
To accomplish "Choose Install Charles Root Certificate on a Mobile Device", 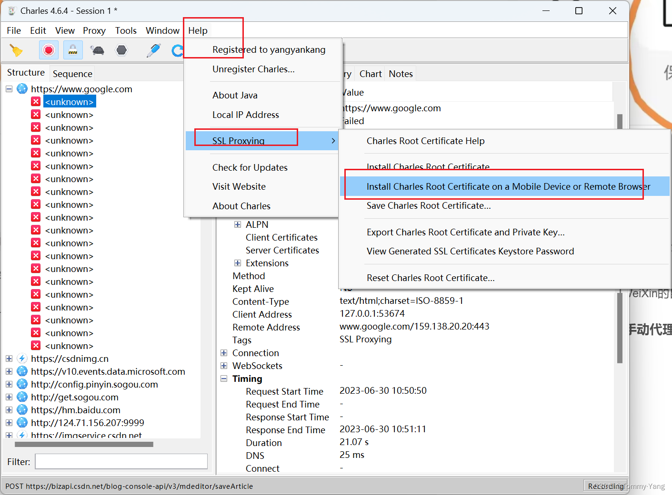I will (x=505, y=186).
